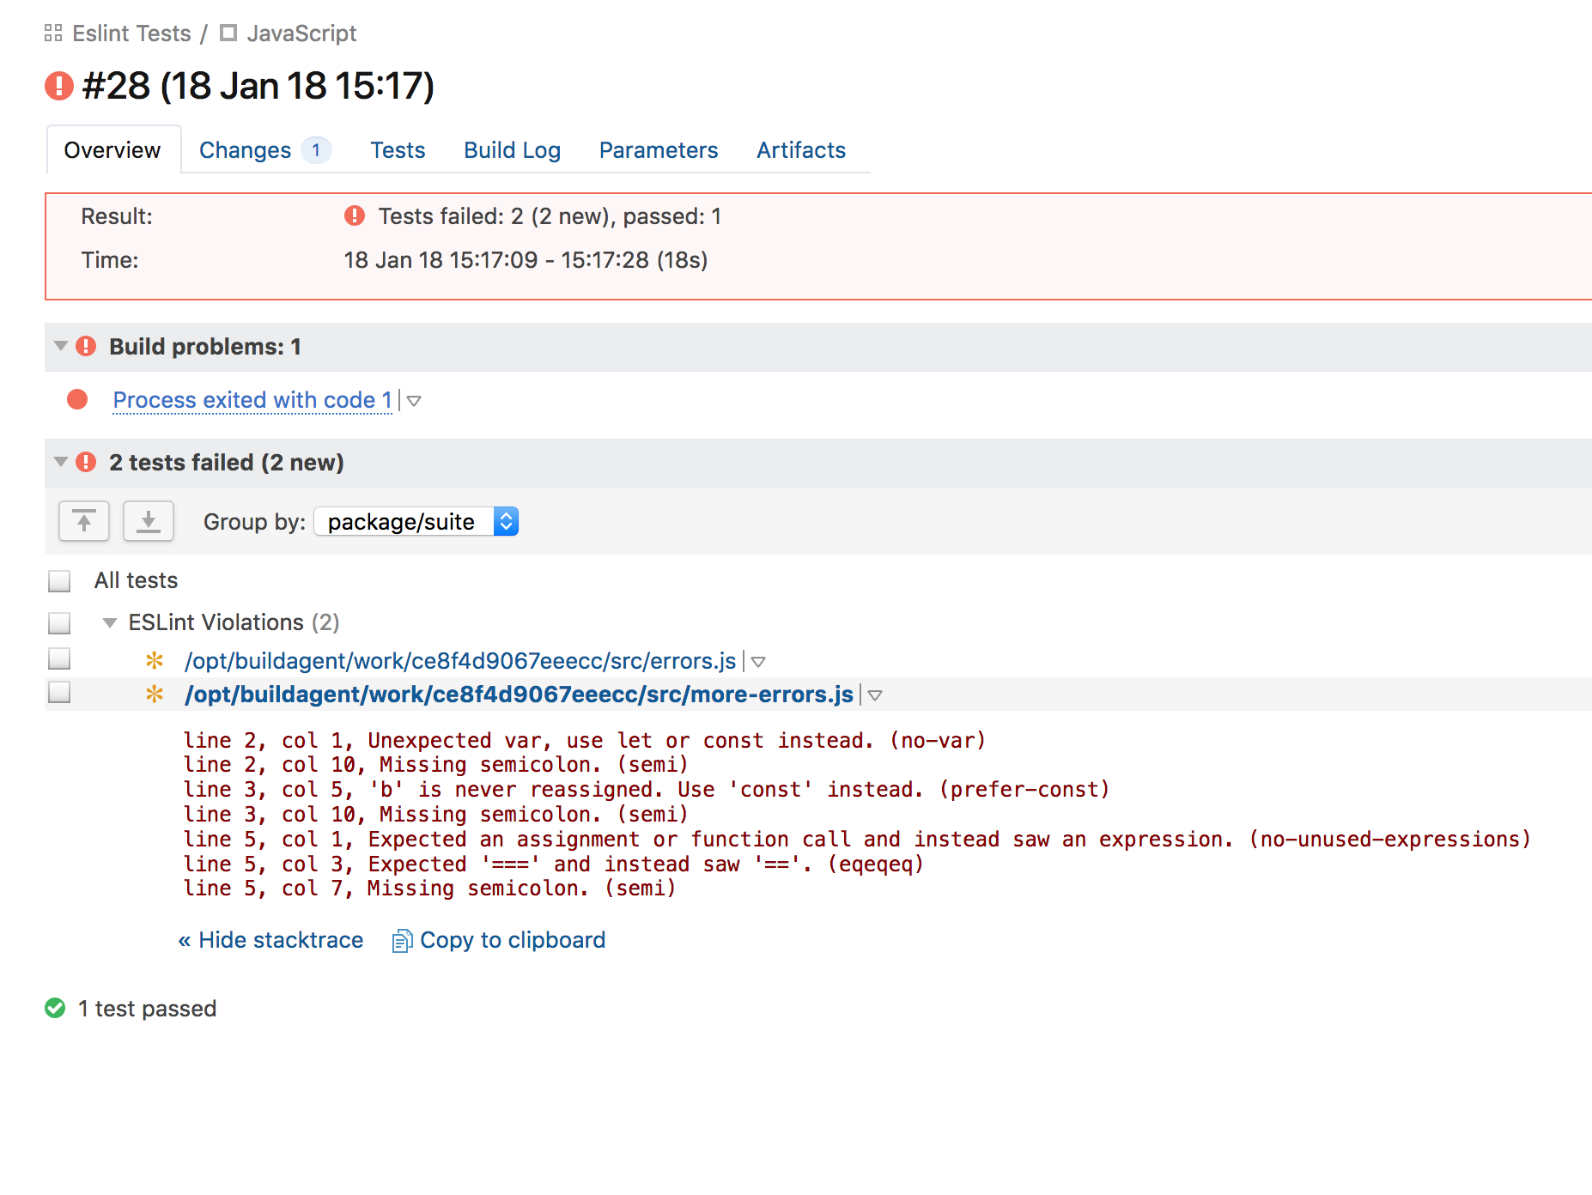Click the clipboard icon next to Copy to clipboard

pos(402,941)
